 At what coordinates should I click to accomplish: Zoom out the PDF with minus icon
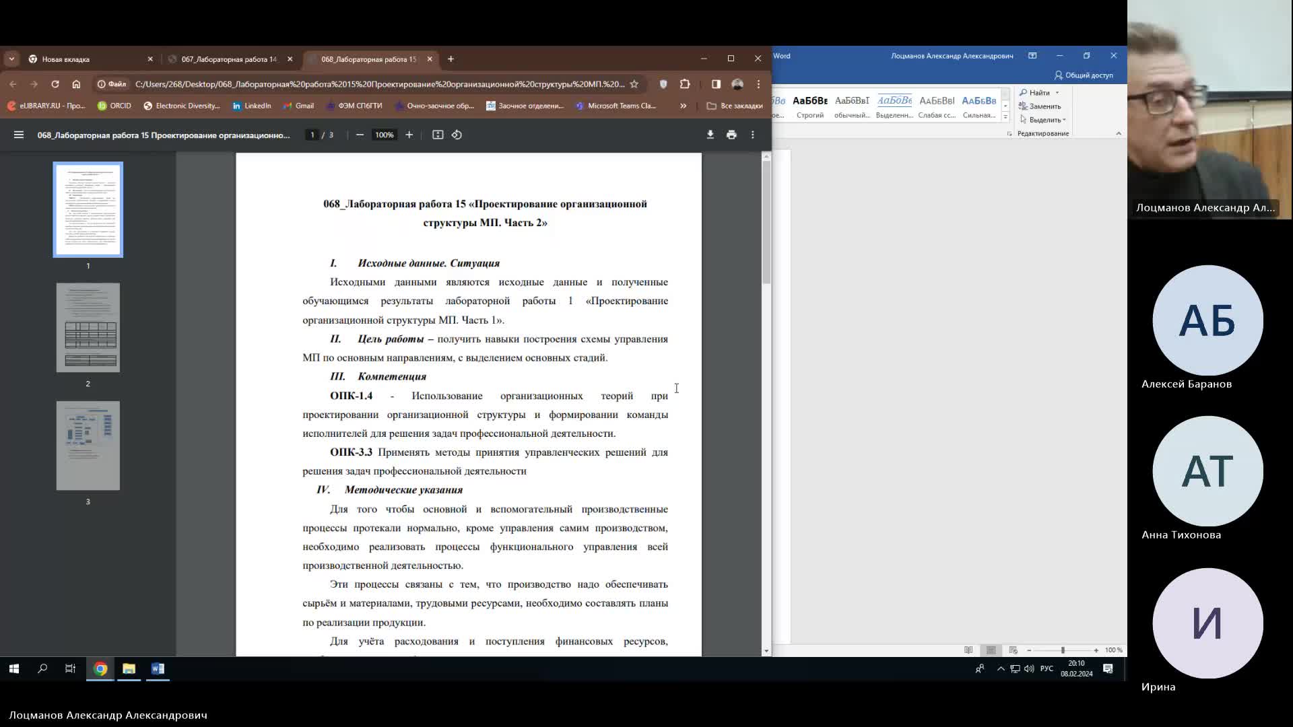click(360, 135)
